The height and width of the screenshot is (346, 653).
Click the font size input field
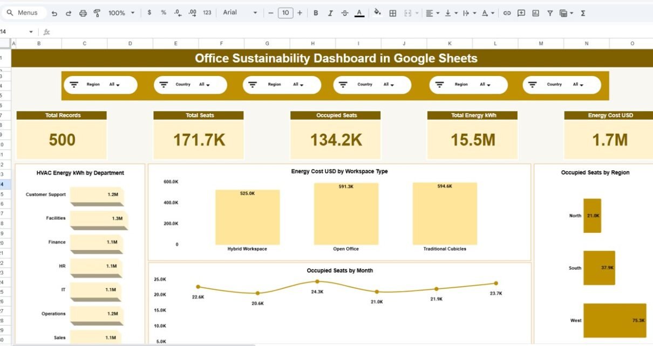(x=285, y=13)
